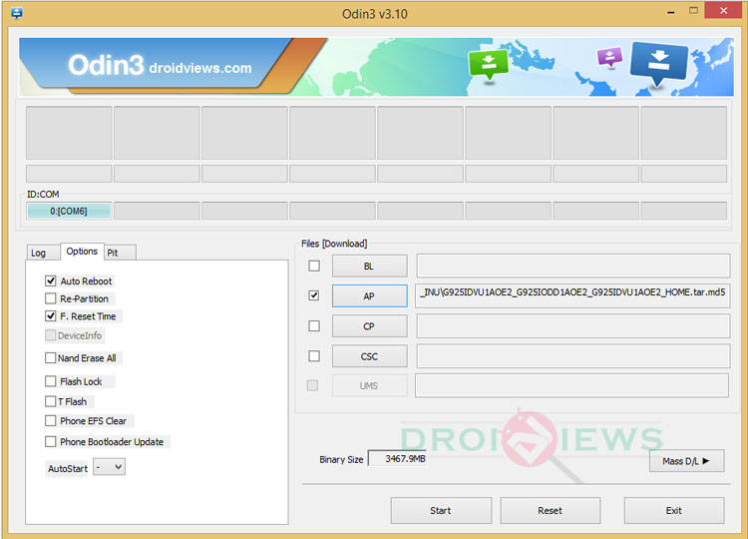This screenshot has width=748, height=539.
Task: Close the Odin3 window
Action: point(723,11)
